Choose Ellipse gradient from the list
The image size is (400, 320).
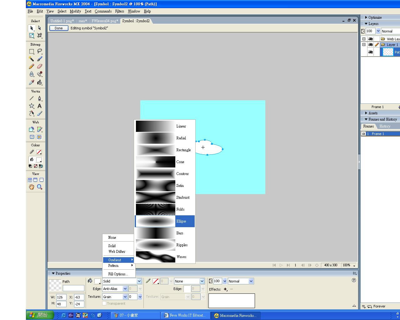[165, 221]
